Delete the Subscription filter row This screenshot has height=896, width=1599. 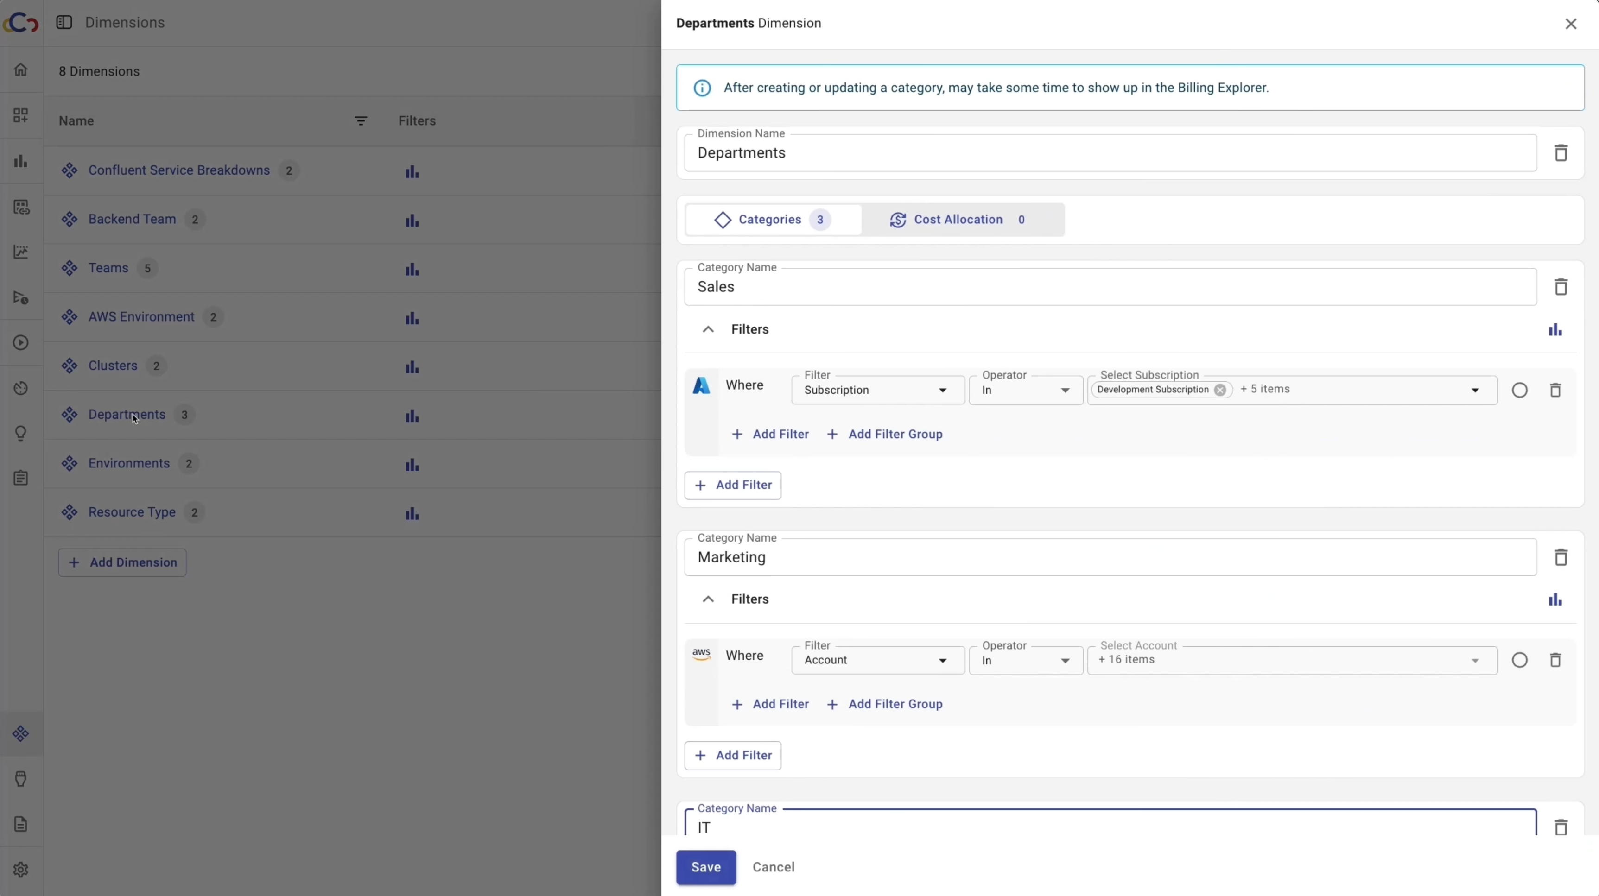1555,390
